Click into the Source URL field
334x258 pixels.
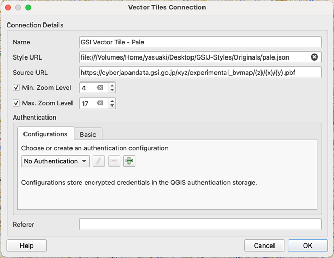click(200, 72)
